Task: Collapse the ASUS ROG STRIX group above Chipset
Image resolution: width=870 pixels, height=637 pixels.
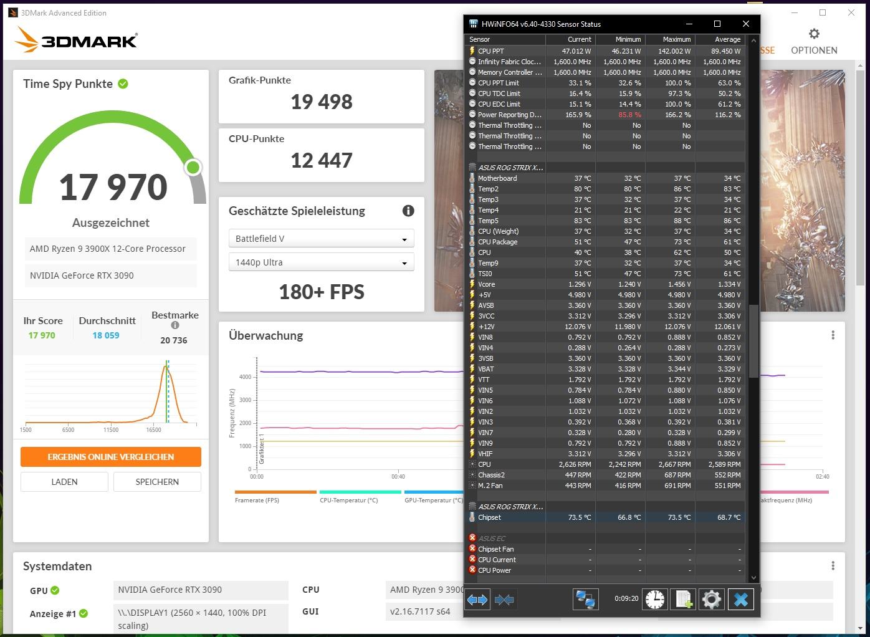Action: pyautogui.click(x=472, y=507)
